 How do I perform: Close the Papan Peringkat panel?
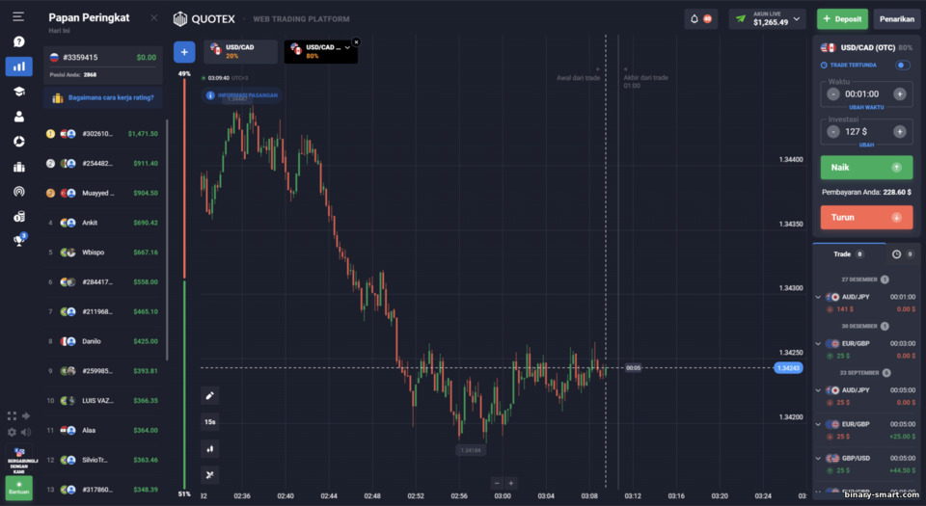pos(154,17)
